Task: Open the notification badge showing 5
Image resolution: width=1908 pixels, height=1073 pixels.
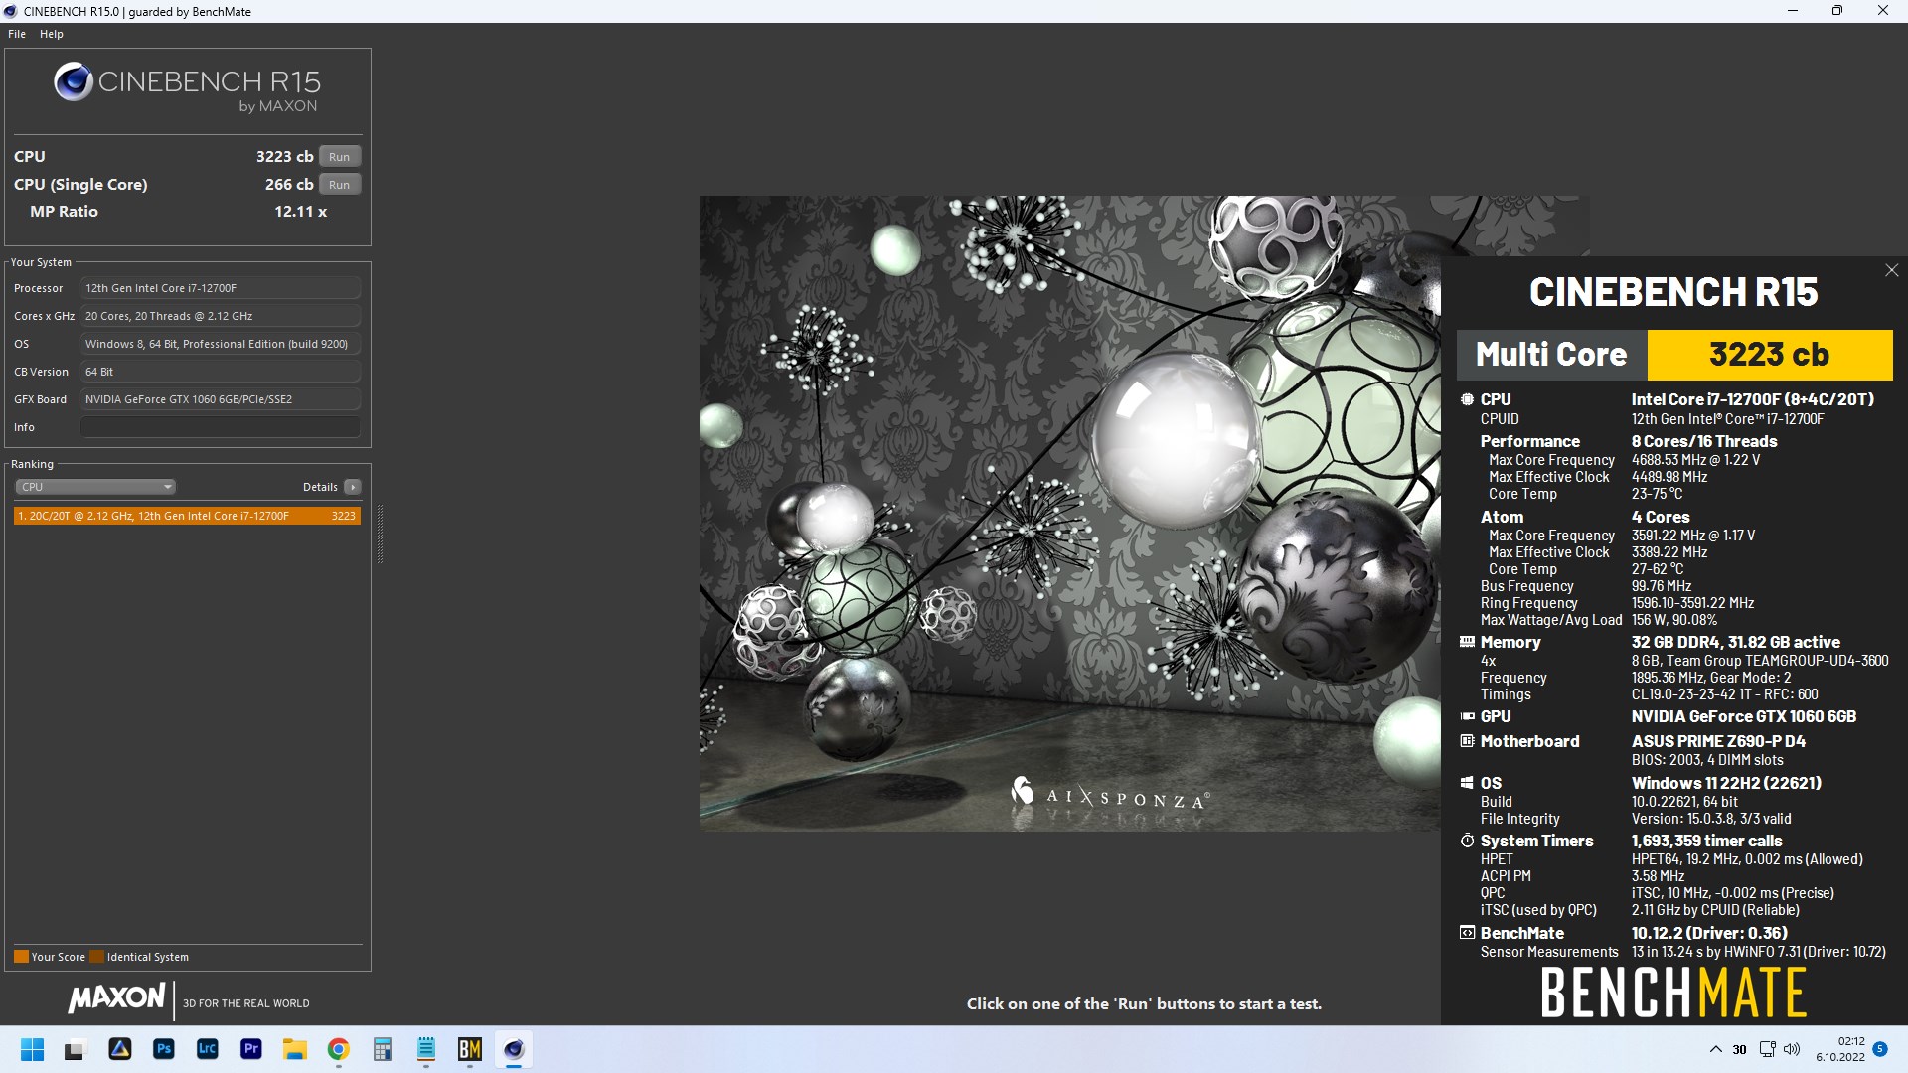Action: pyautogui.click(x=1880, y=1049)
